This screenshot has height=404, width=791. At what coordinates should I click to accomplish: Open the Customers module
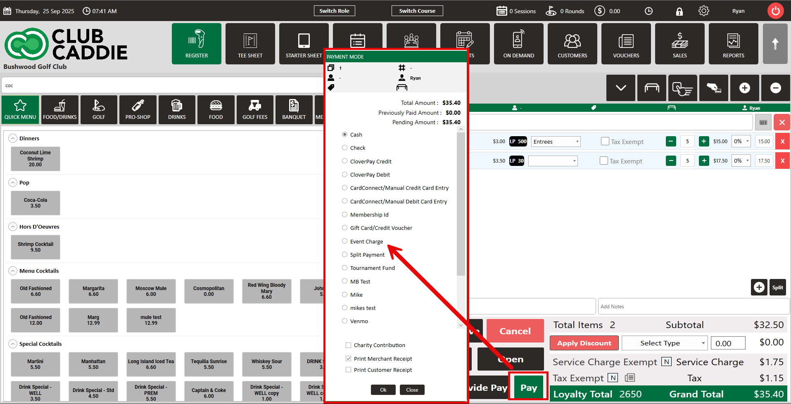[572, 44]
